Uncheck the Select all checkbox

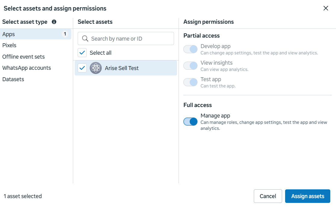pos(82,53)
